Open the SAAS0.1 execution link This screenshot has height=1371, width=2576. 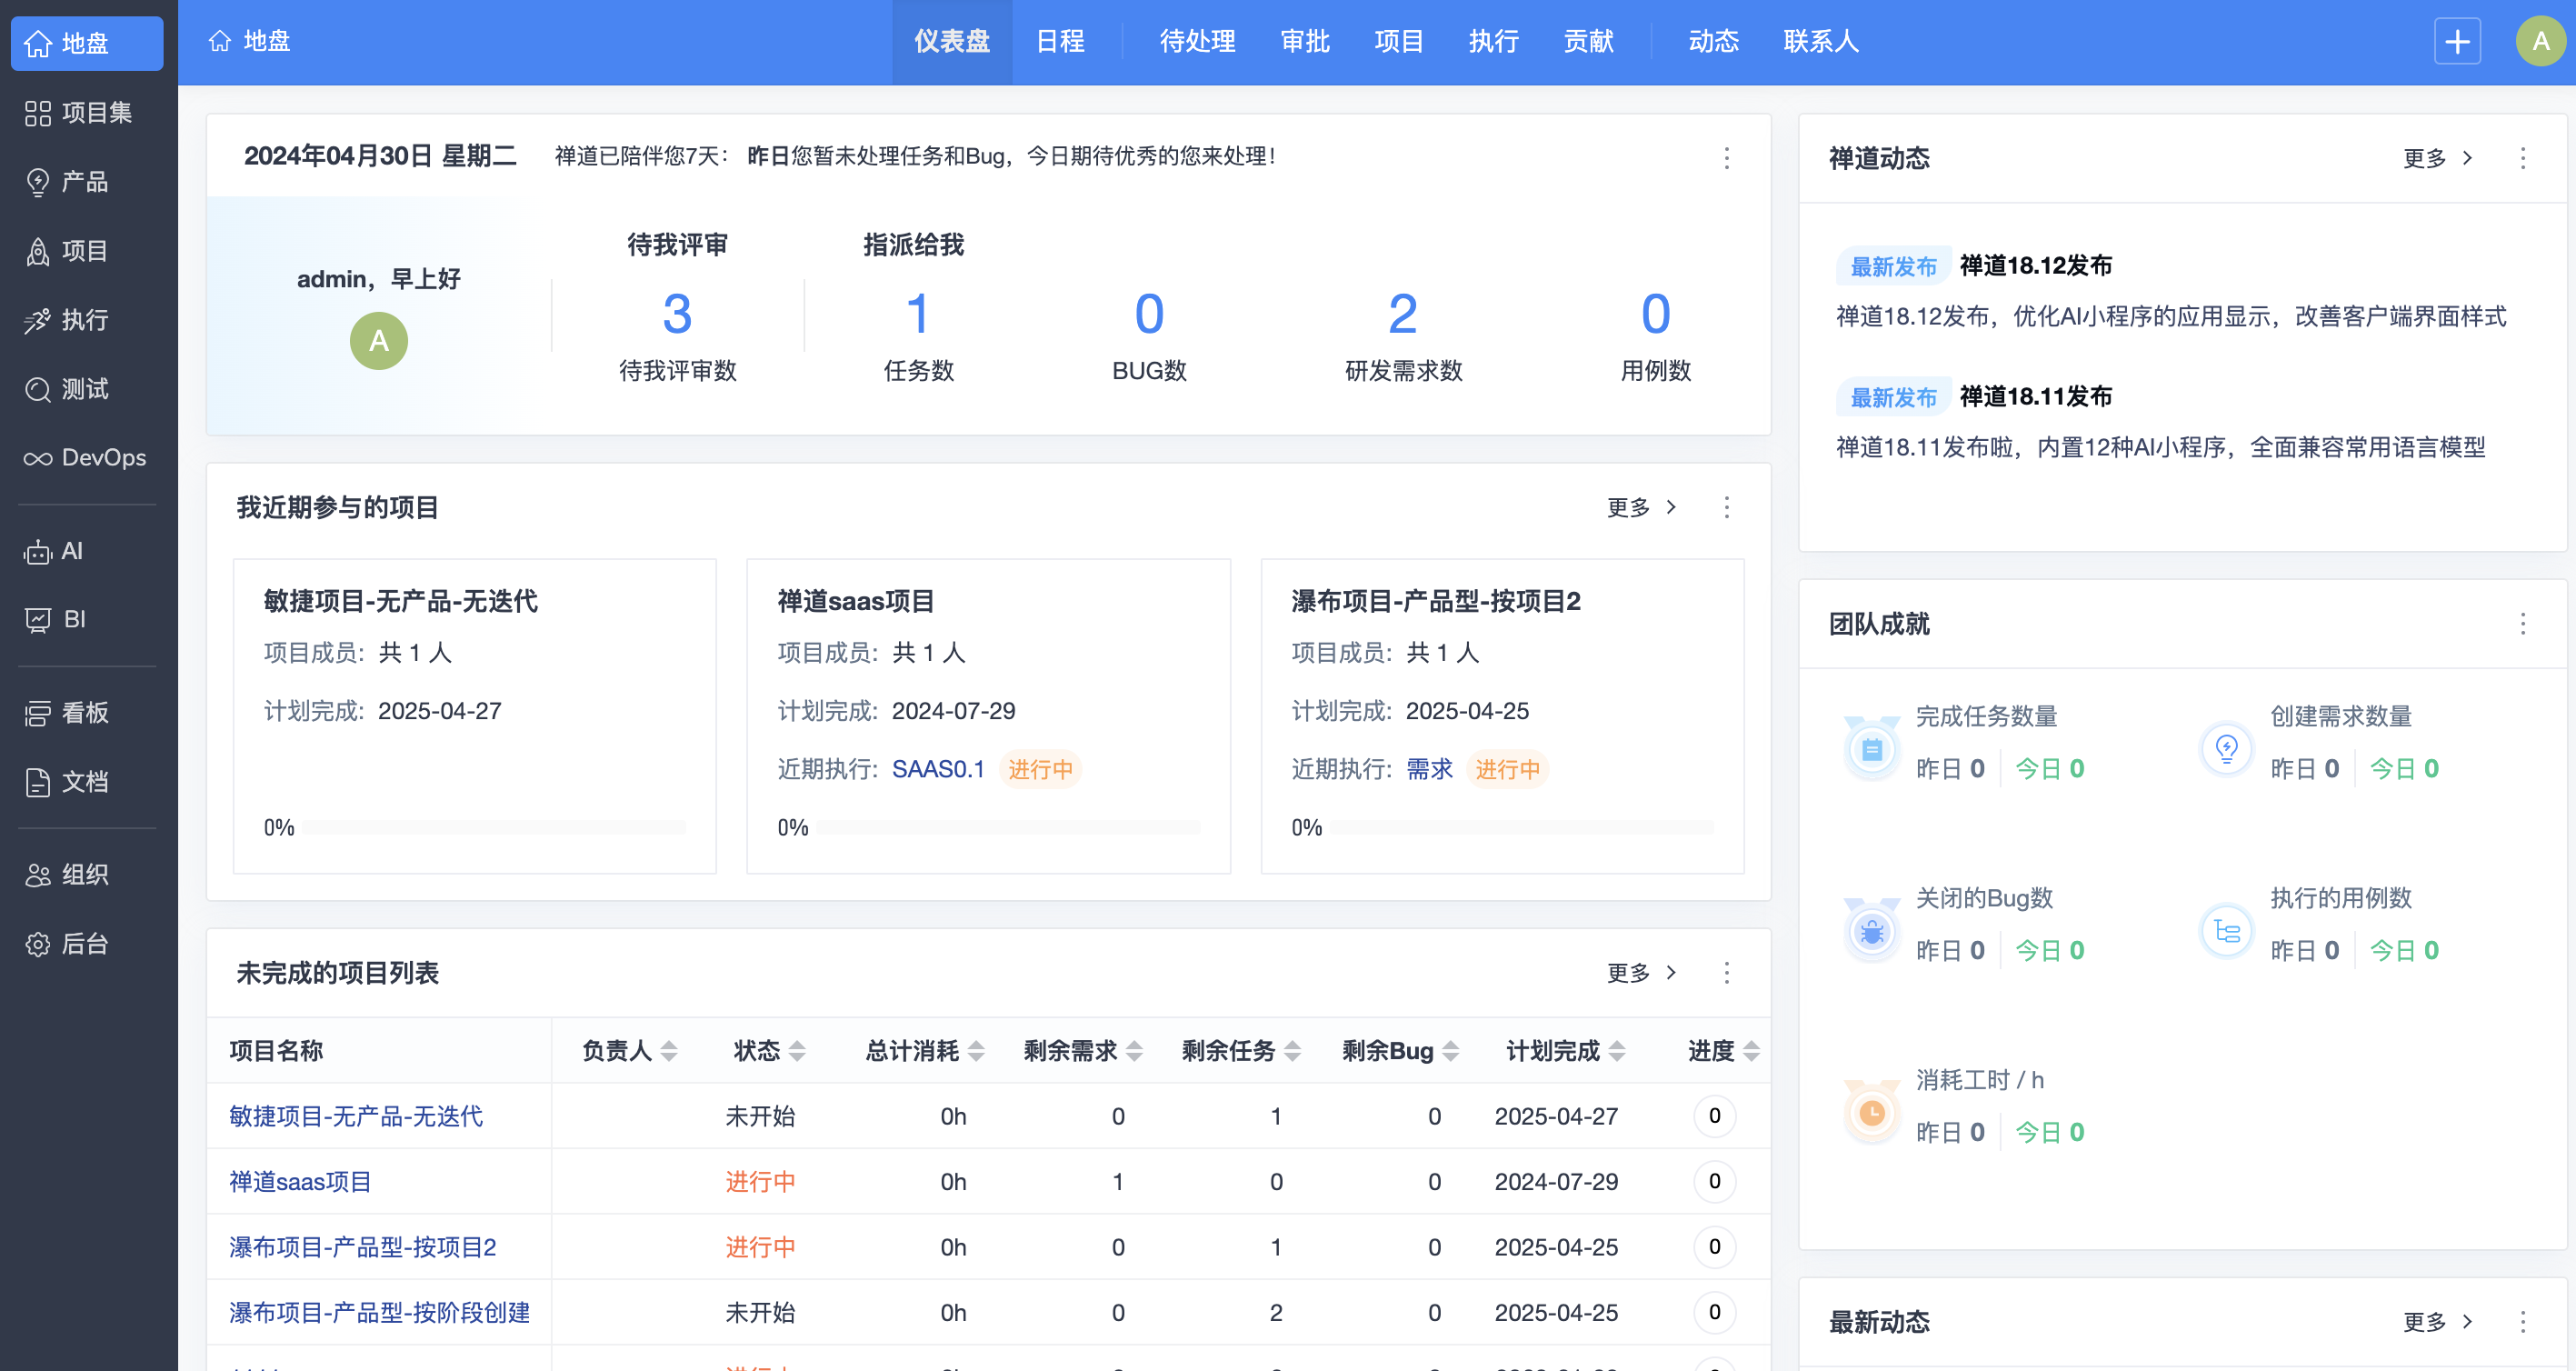coord(937,769)
